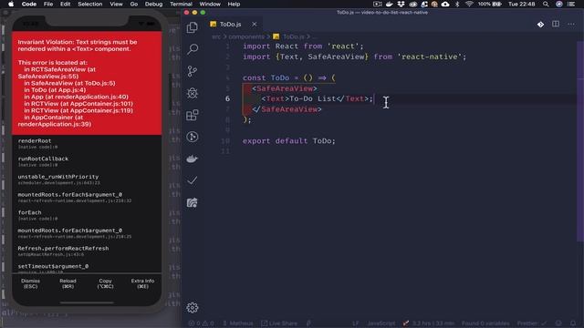Click the errors and warnings count in status bar
This screenshot has height=328, width=584.
click(201, 323)
